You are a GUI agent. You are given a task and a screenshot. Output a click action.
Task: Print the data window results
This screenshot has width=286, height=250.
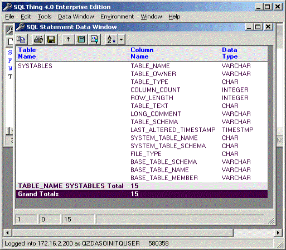(38, 40)
